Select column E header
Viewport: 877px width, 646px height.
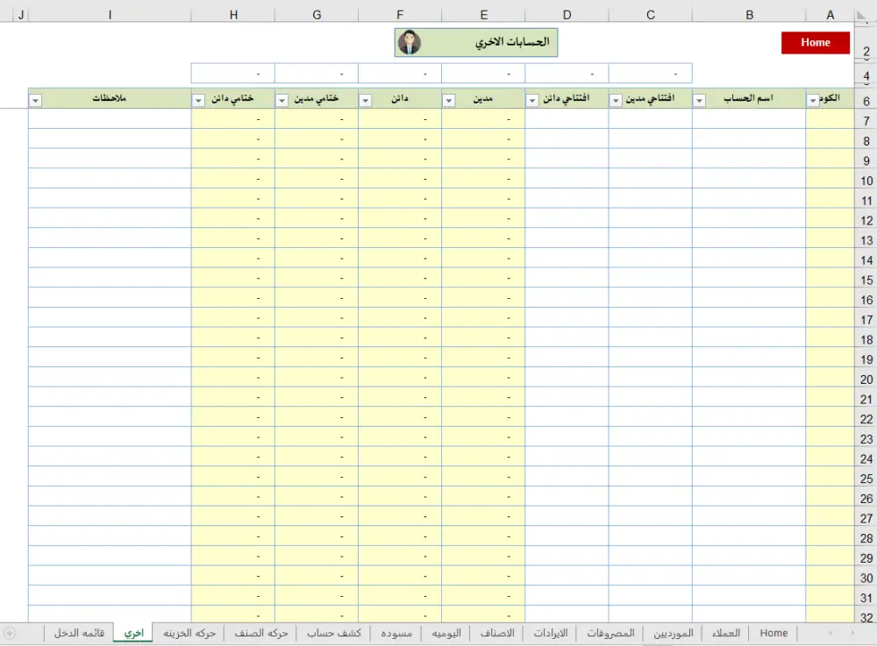coord(483,15)
